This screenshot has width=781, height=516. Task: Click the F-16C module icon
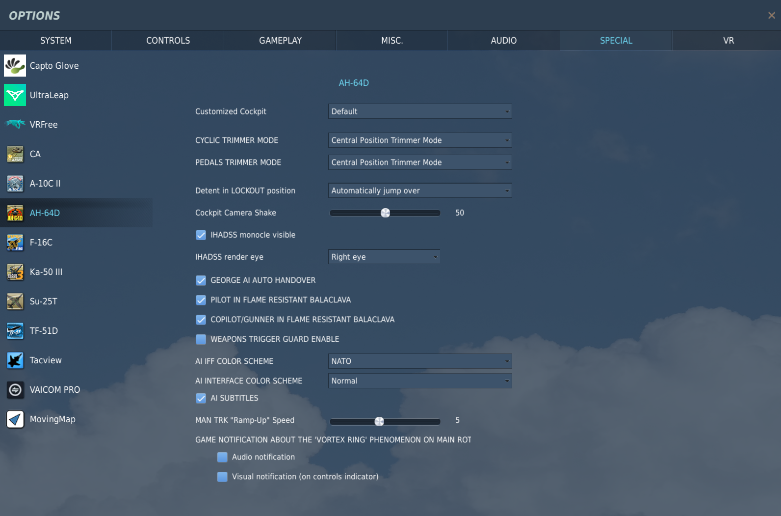tap(15, 243)
